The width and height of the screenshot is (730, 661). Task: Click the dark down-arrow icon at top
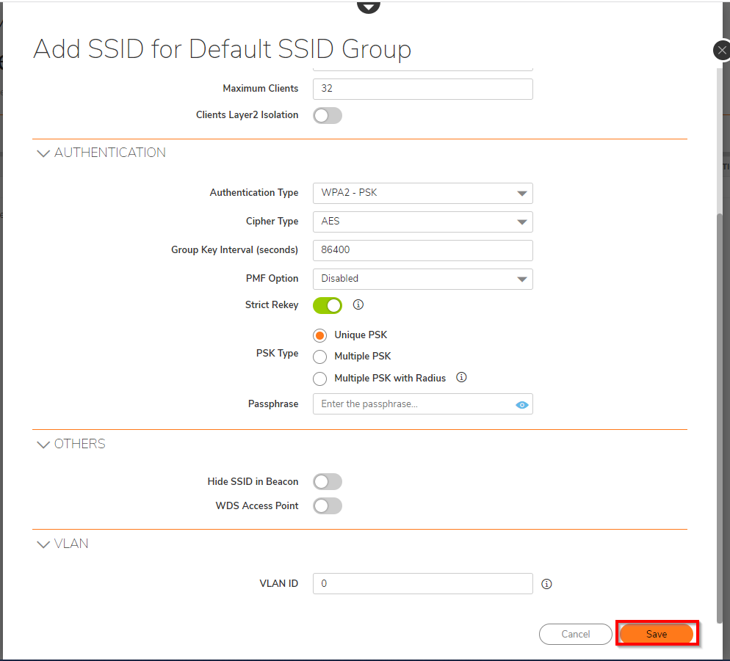[x=369, y=6]
